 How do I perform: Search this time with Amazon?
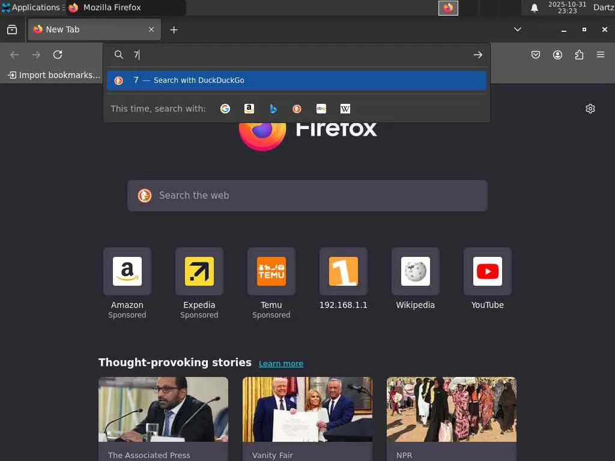[x=249, y=109]
